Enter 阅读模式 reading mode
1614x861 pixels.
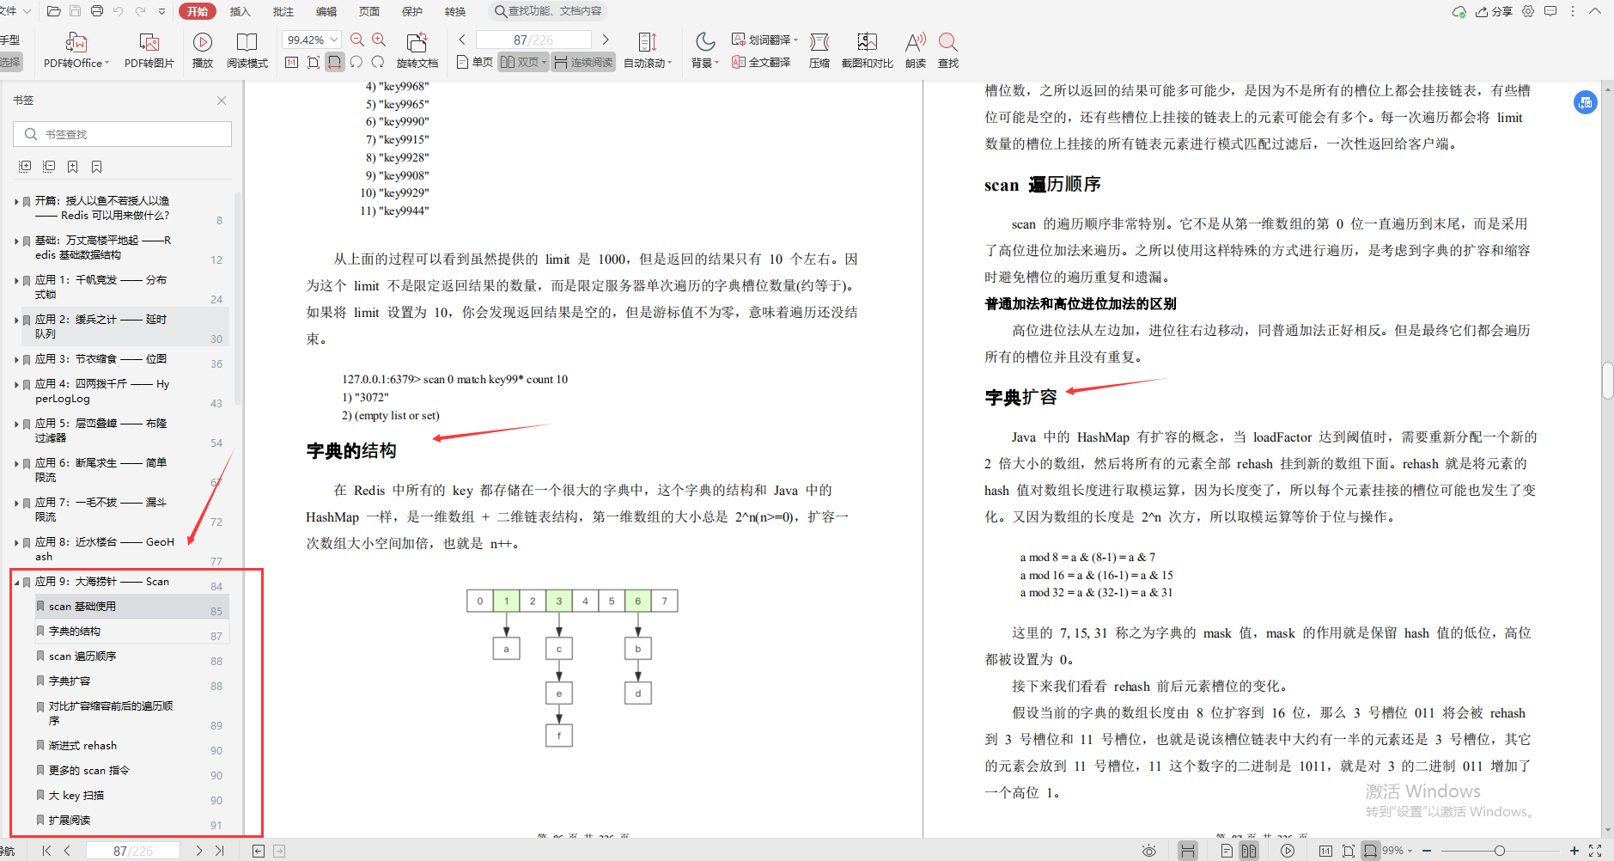pyautogui.click(x=247, y=49)
